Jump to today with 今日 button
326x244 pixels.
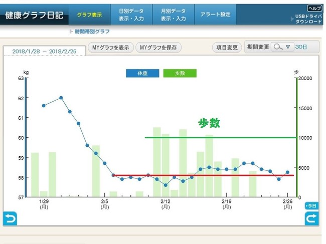(311, 205)
